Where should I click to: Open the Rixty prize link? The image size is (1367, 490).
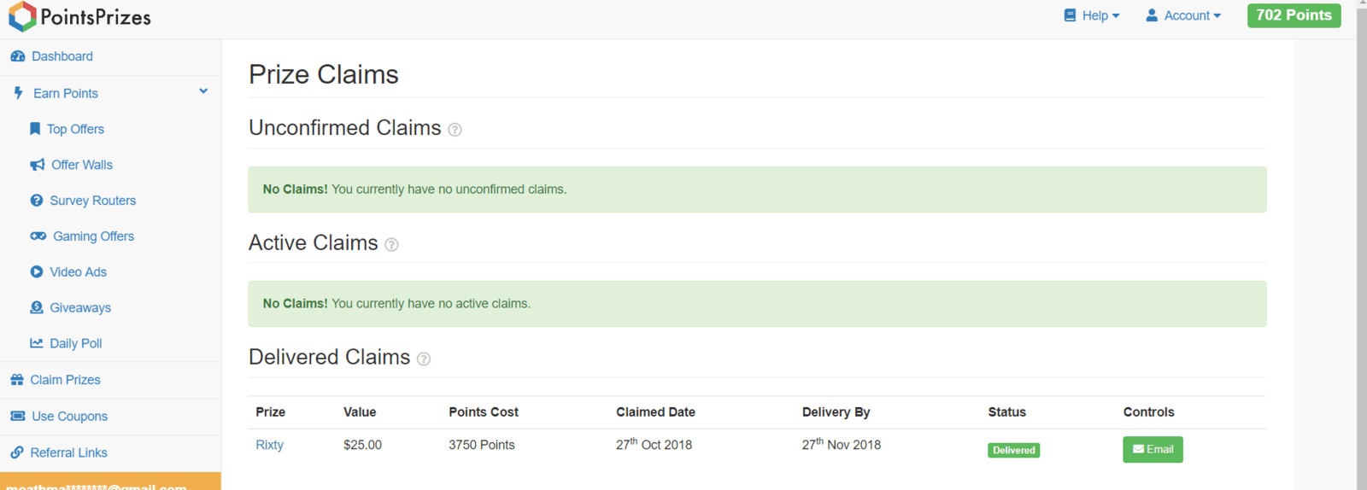[x=269, y=445]
